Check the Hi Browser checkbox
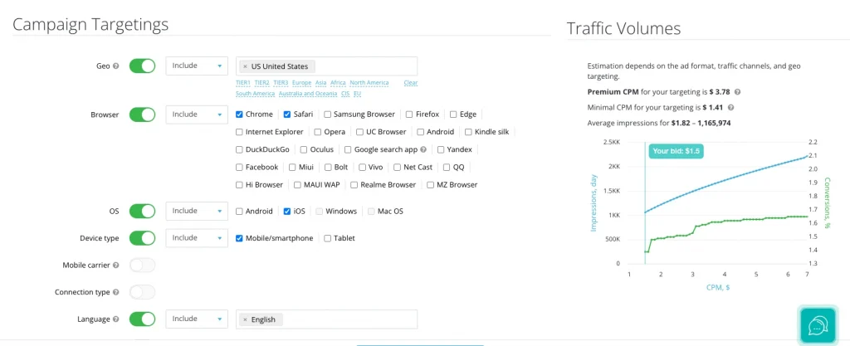This screenshot has height=346, width=850. [x=239, y=185]
